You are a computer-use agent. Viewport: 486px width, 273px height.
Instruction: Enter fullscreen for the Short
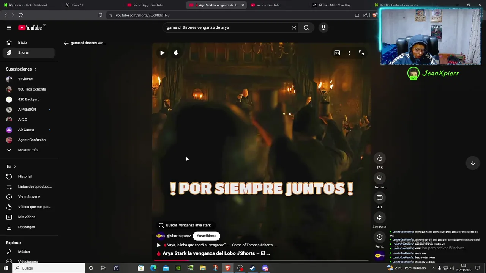(361, 53)
